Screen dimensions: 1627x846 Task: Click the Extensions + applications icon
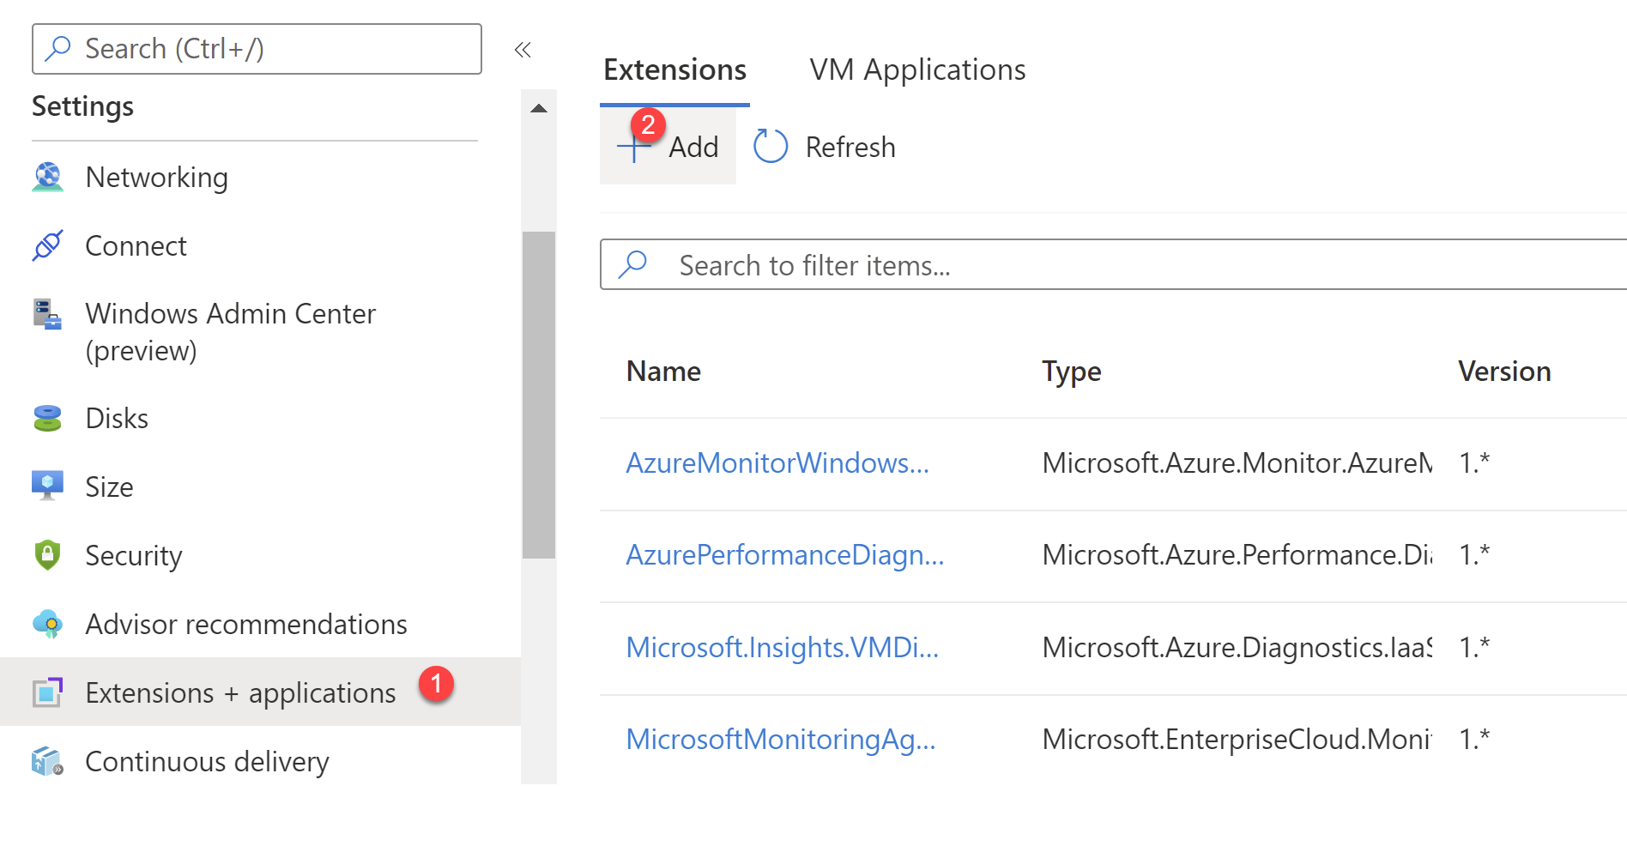coord(48,692)
